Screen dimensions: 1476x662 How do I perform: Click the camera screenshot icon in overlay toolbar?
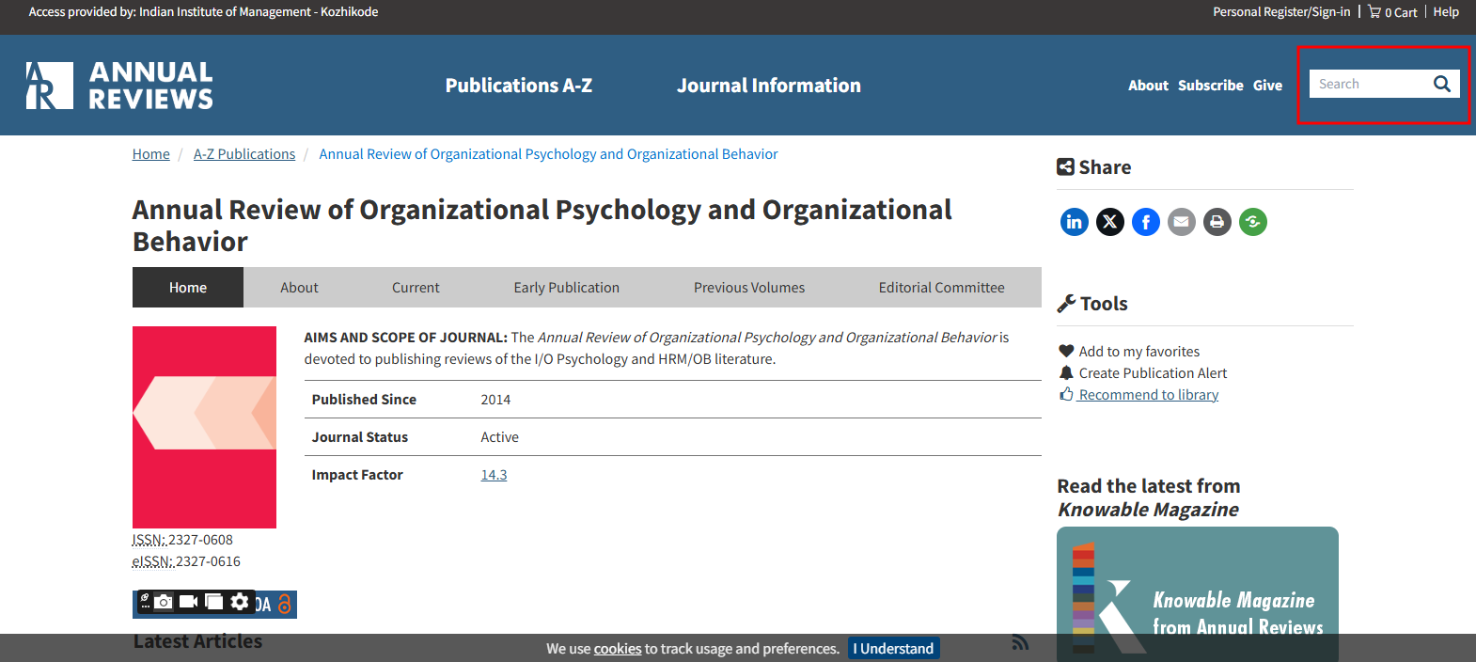click(164, 602)
